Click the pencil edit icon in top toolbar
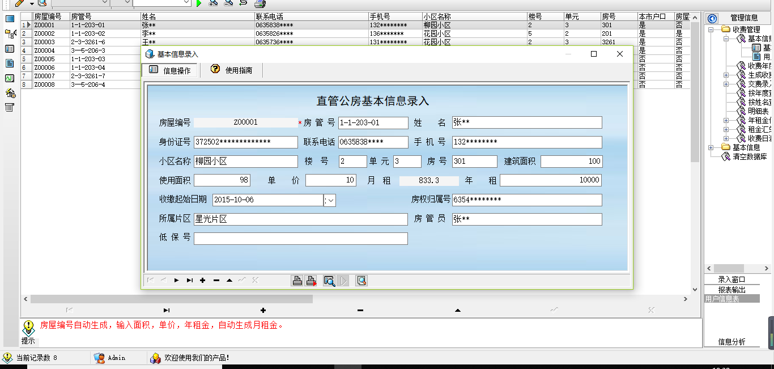This screenshot has height=369, width=774. click(x=19, y=3)
